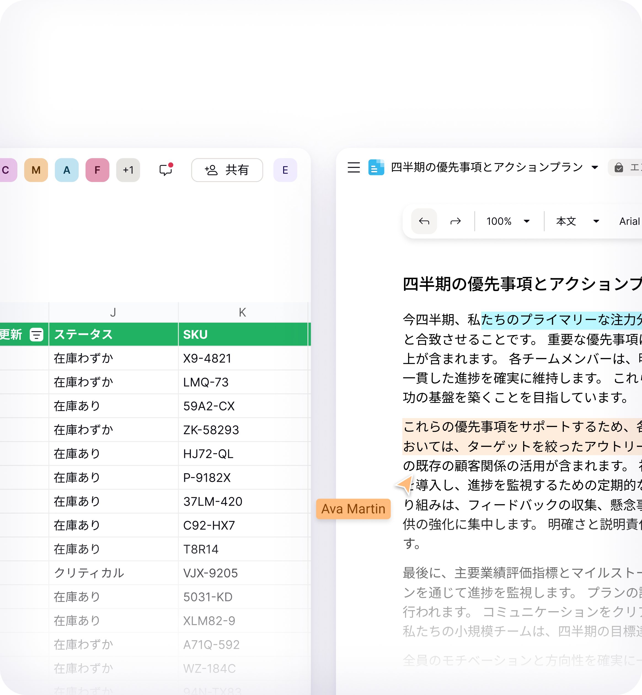The height and width of the screenshot is (695, 642).
Task: Open the 100% zoom dropdown
Action: [508, 221]
